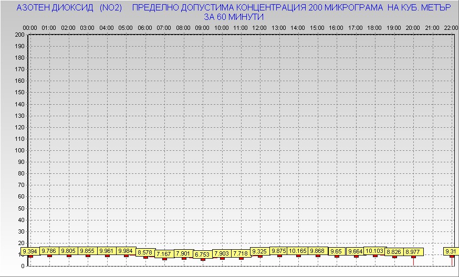This screenshot has height=277, width=459.
Task: Click the 200 value on the vertical axis
Action: click(19, 35)
